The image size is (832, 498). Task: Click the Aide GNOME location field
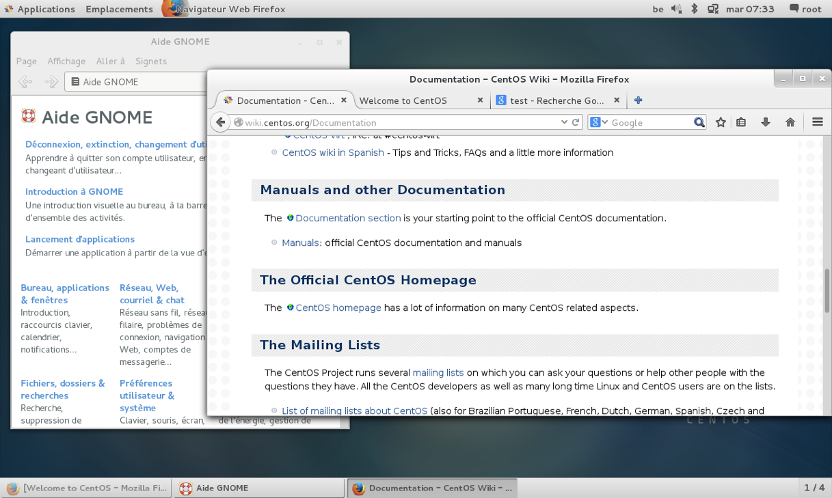(136, 82)
